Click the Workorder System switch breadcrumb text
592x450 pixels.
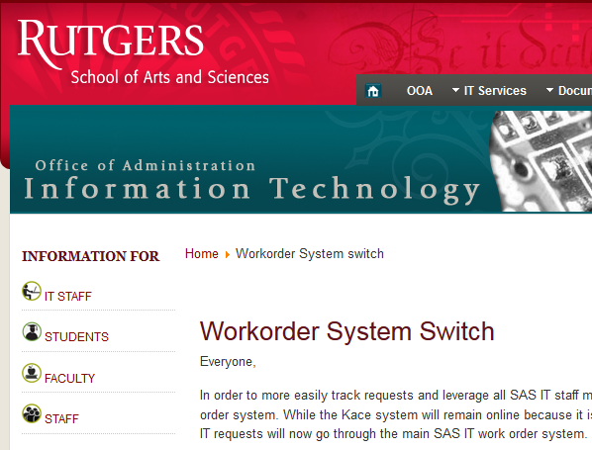tap(310, 254)
